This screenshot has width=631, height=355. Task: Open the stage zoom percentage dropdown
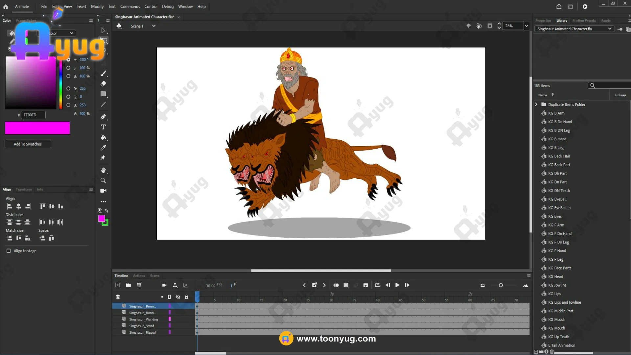pyautogui.click(x=526, y=26)
